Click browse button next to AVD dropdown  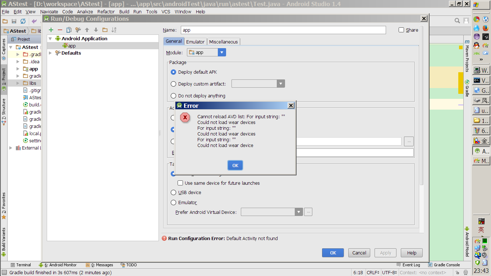pyautogui.click(x=308, y=212)
